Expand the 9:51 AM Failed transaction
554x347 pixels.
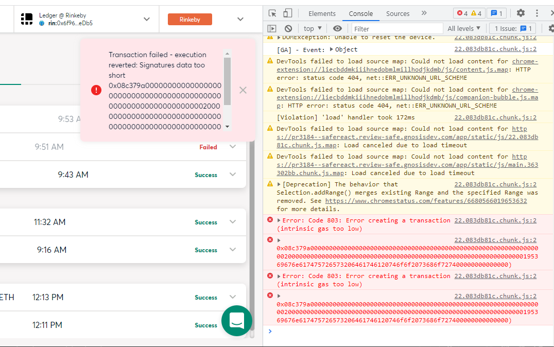(233, 146)
